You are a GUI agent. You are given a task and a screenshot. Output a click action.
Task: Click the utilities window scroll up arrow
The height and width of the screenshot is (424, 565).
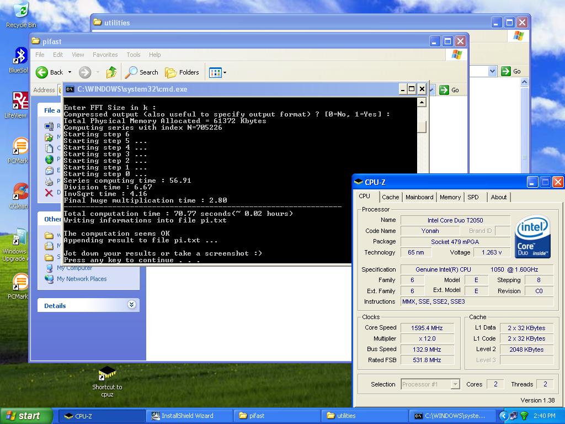524,82
